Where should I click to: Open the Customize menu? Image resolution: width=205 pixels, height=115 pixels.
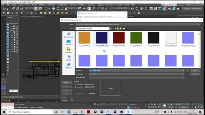click(92, 5)
